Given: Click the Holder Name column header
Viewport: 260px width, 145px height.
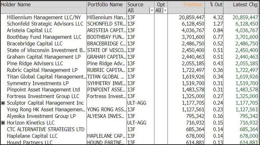Looking at the screenshot, I should tap(16, 5).
